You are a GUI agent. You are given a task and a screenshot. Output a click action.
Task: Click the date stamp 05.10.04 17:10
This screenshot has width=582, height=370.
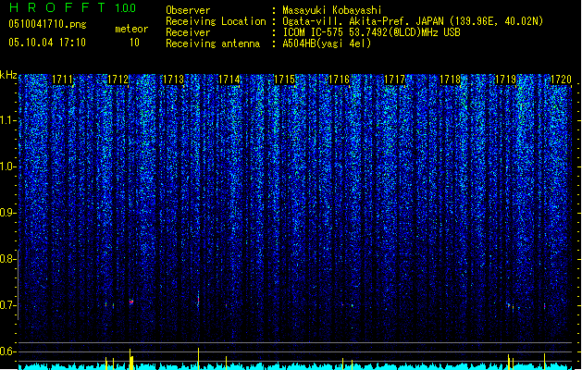pos(47,43)
